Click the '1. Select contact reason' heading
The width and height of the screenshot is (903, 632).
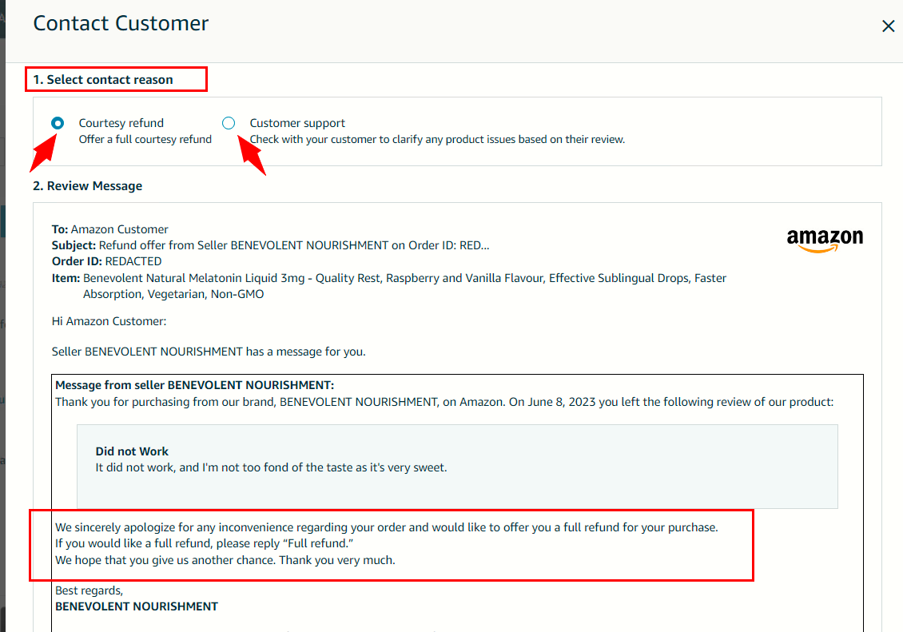(103, 79)
